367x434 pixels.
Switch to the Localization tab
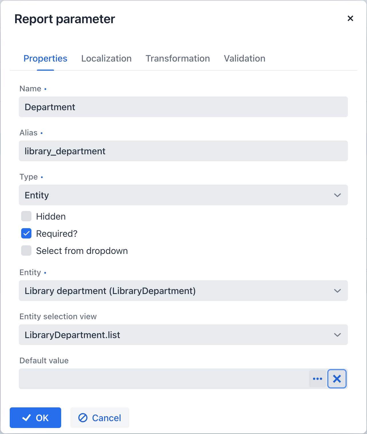pos(106,58)
